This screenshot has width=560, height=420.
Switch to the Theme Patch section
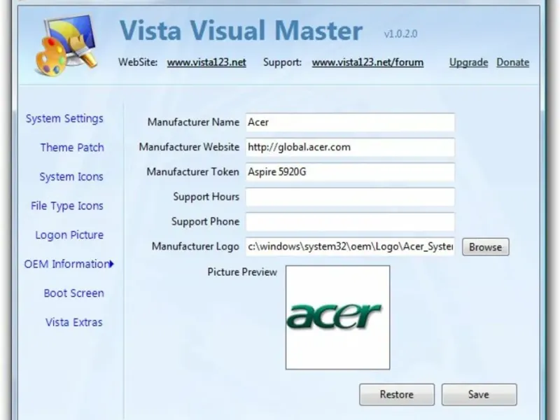pyautogui.click(x=72, y=148)
